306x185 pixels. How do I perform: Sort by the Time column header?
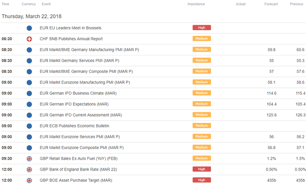(x=5, y=4)
